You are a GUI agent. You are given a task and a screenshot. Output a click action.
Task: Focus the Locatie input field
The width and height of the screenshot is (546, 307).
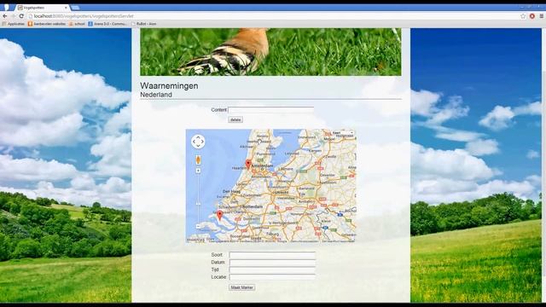pyautogui.click(x=272, y=277)
